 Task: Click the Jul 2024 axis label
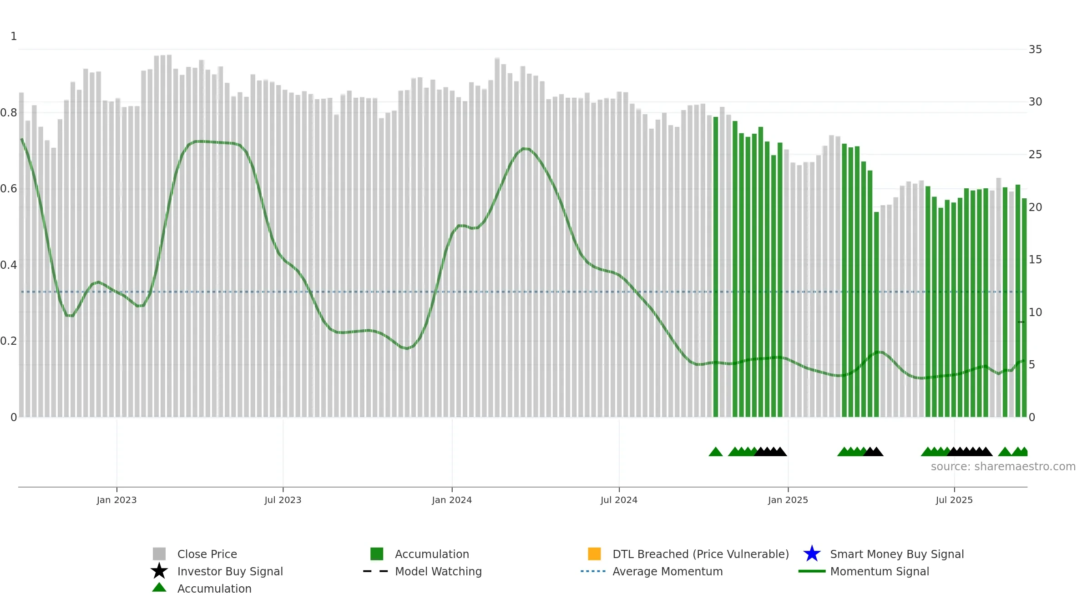[619, 500]
